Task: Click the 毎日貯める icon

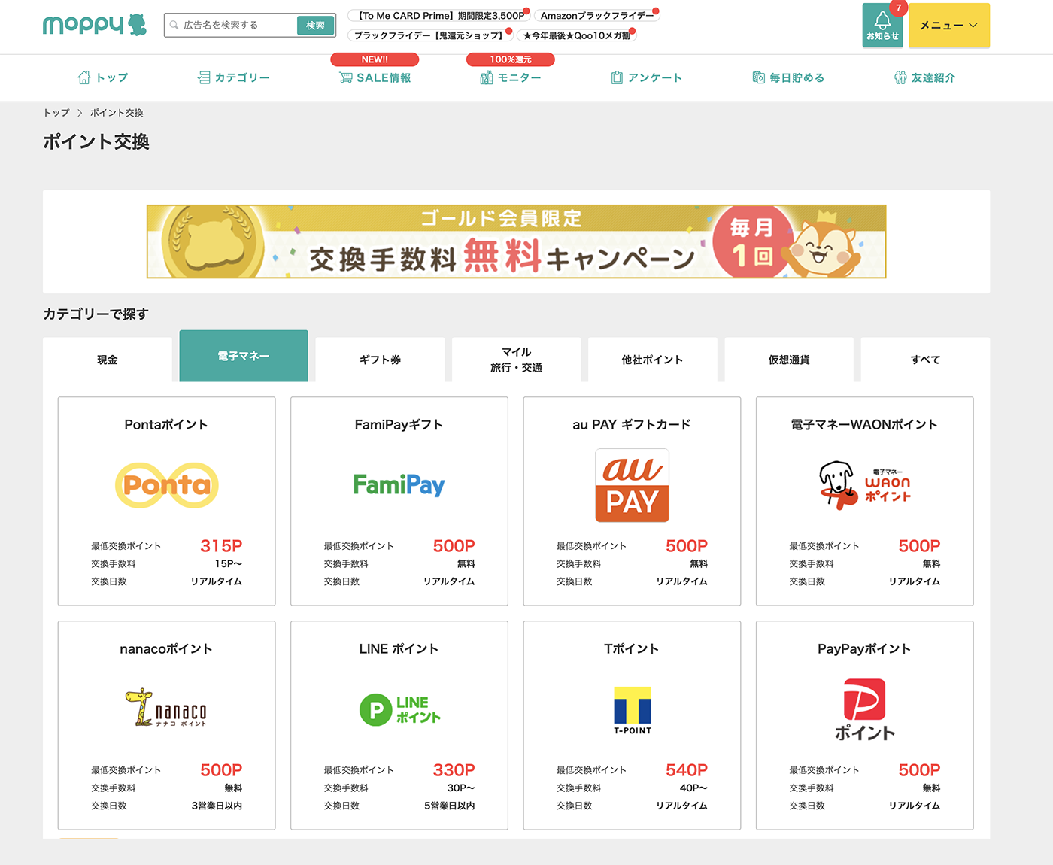Action: click(x=759, y=77)
